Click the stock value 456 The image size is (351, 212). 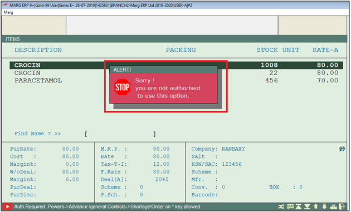[271, 81]
